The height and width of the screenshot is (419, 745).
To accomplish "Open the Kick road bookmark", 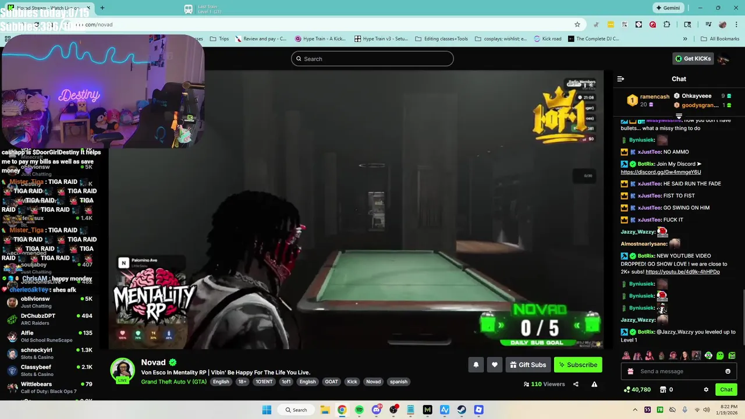I will pos(548,39).
